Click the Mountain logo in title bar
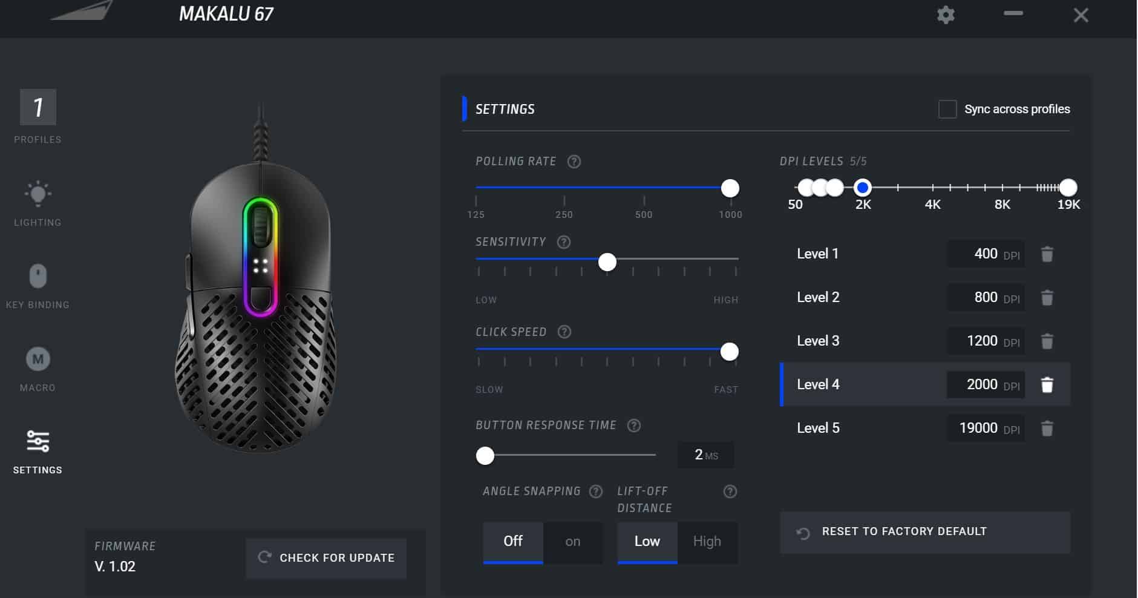The width and height of the screenshot is (1138, 598). [82, 10]
